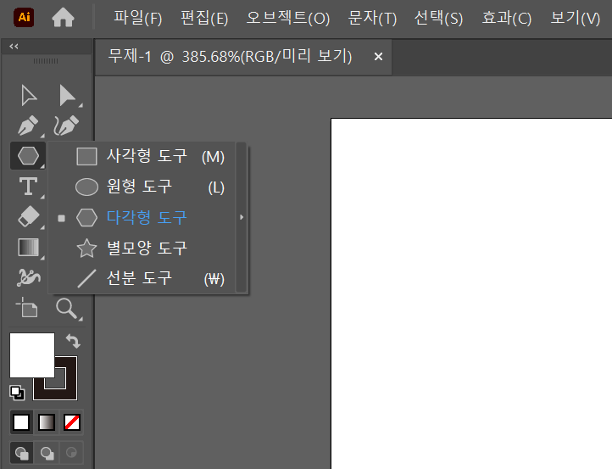Close the 무제-1 document tab

click(378, 57)
